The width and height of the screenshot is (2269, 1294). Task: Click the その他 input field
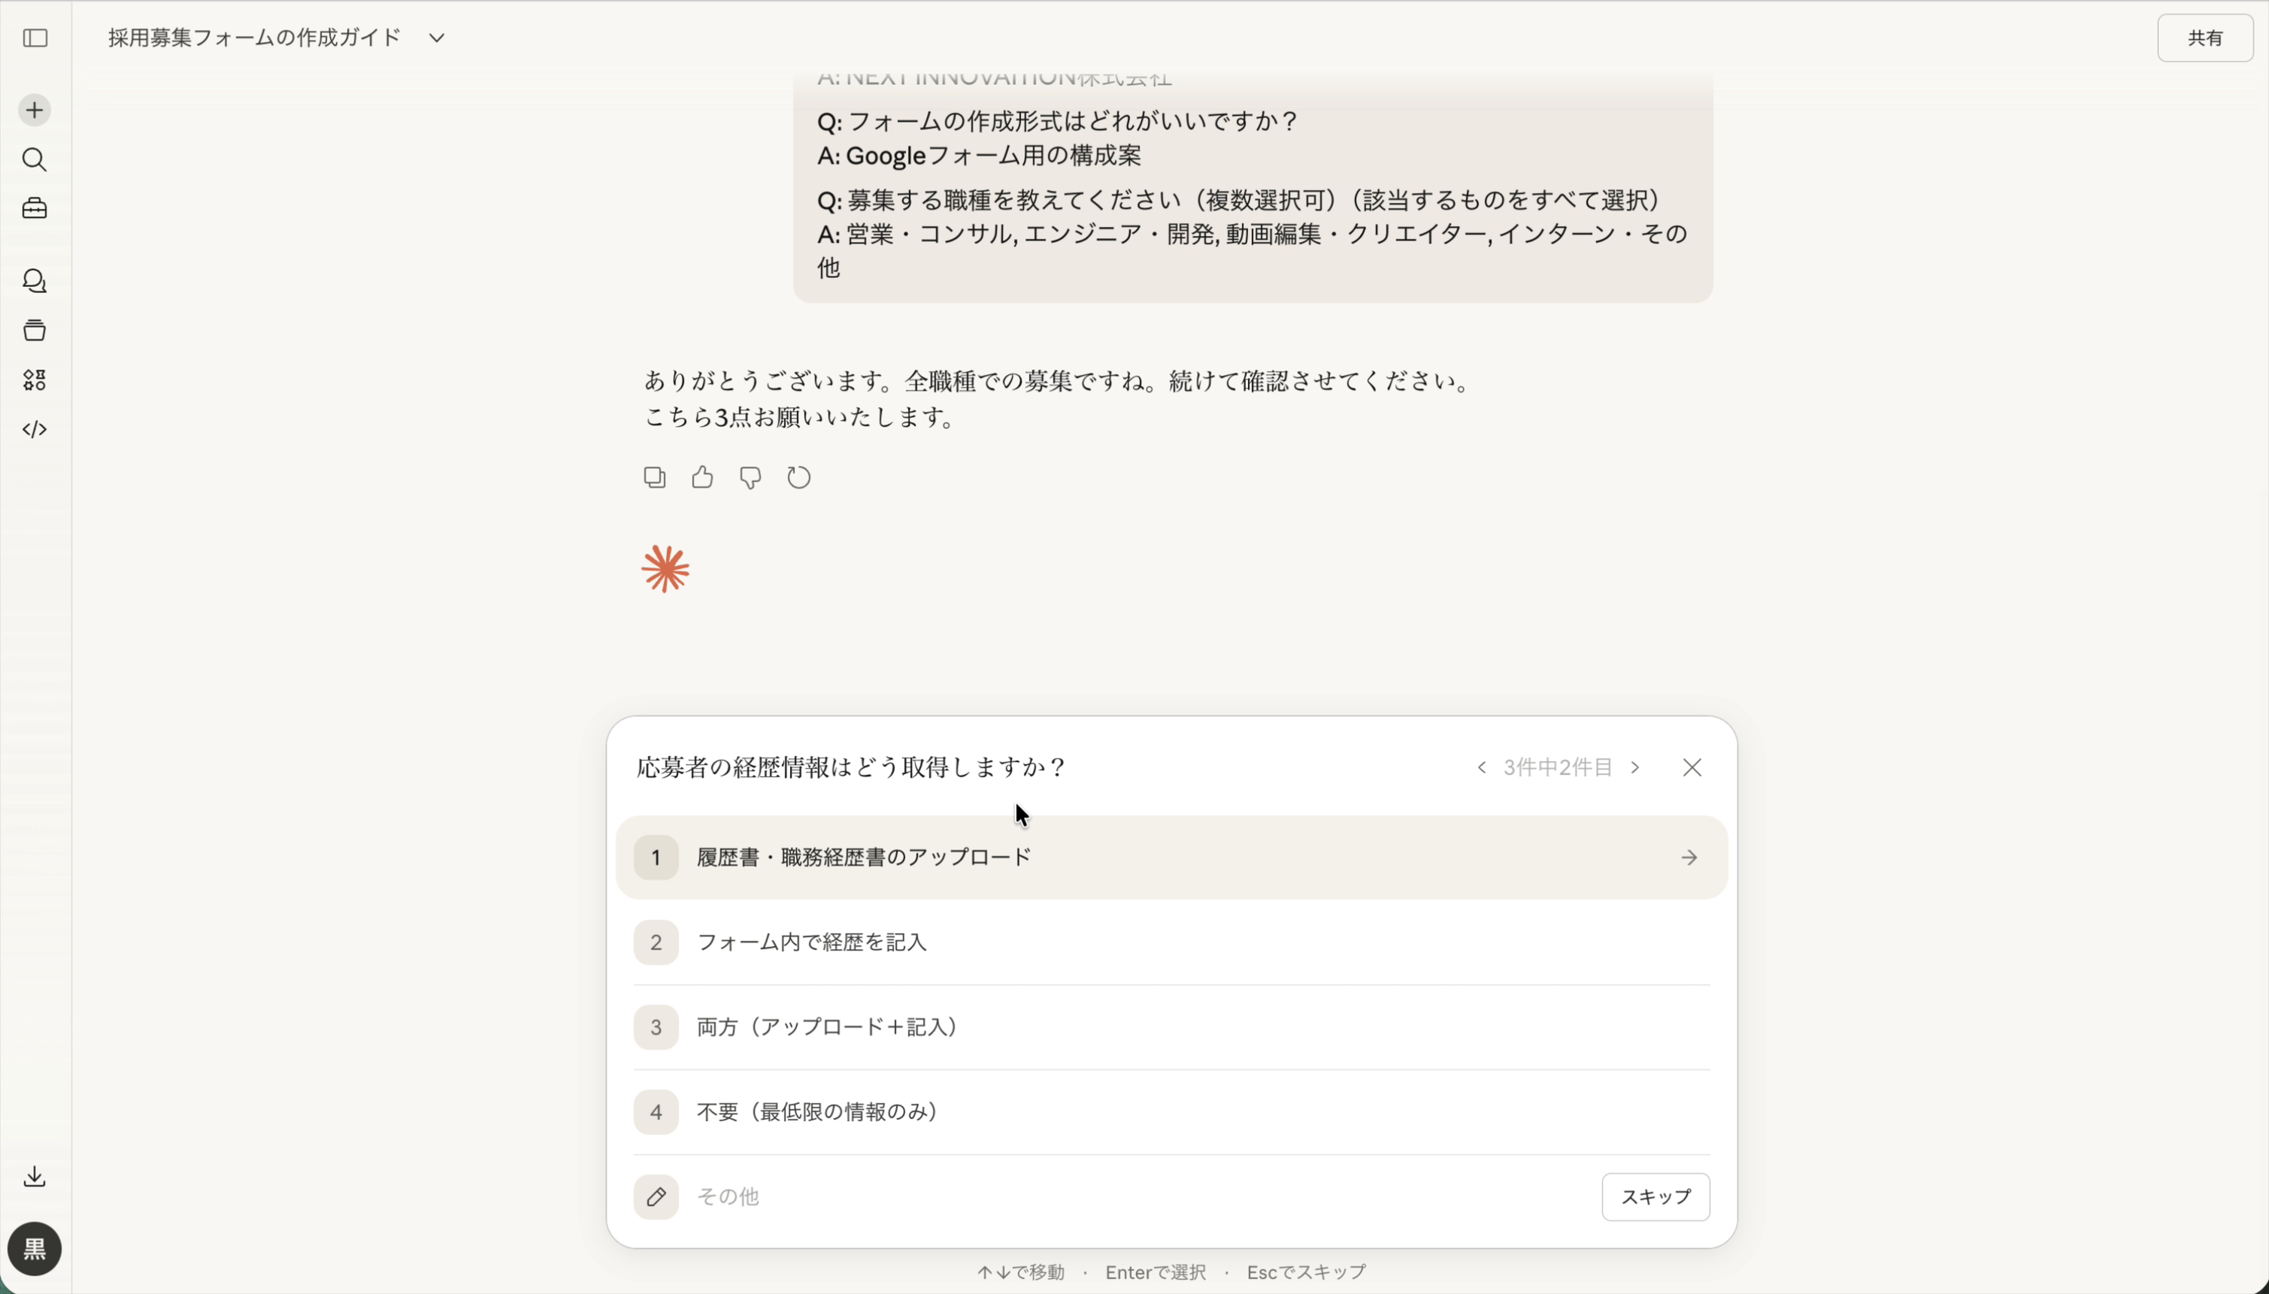[x=978, y=1196]
